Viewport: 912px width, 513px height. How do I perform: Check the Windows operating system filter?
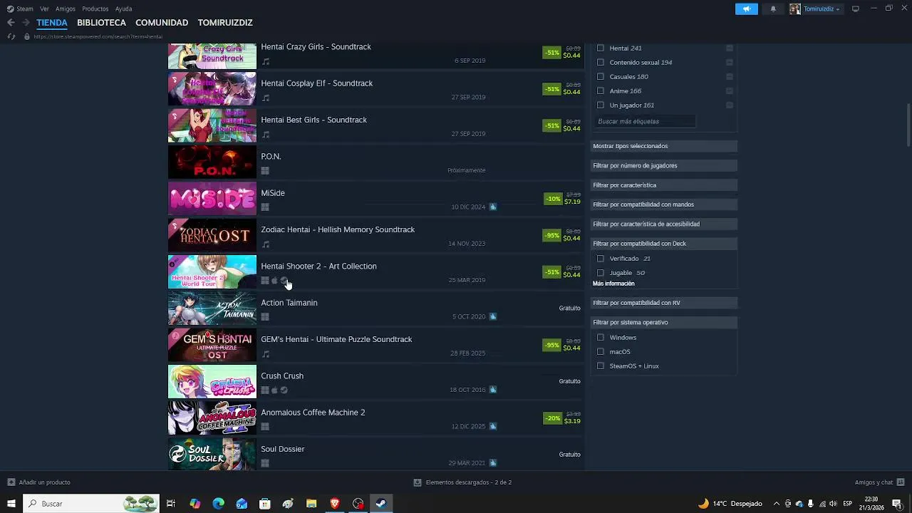[601, 338]
